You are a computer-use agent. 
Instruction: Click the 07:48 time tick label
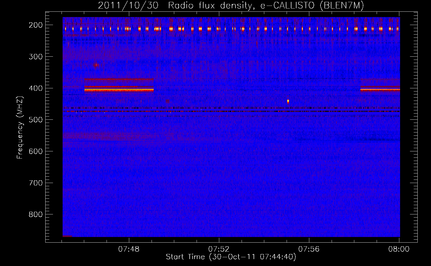click(129, 249)
